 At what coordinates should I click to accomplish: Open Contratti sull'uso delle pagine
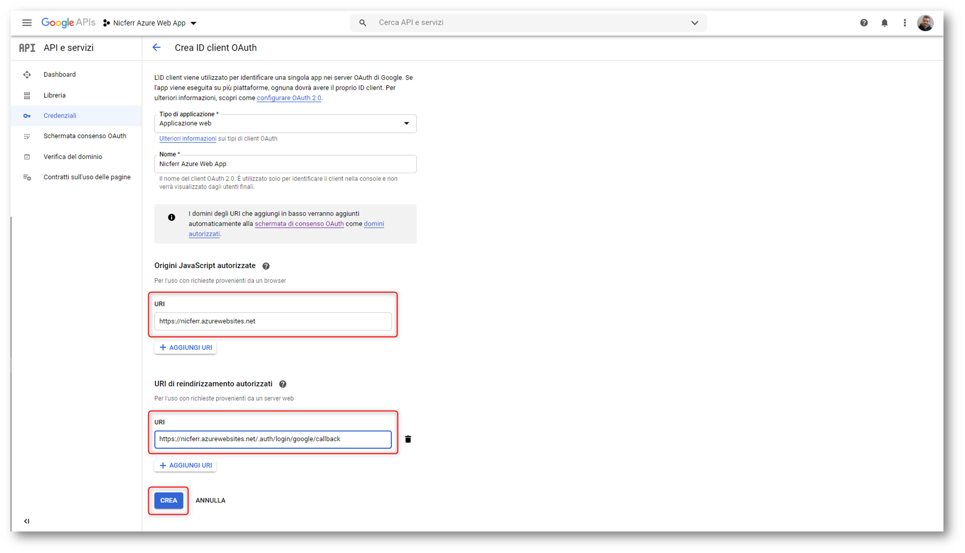coord(76,177)
